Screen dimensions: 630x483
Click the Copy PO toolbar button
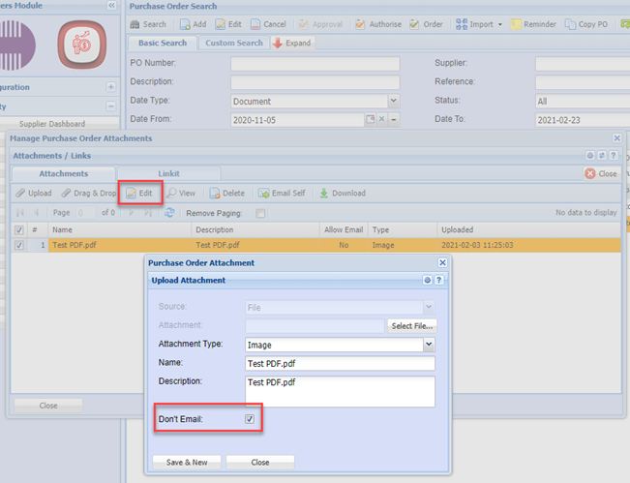point(585,23)
